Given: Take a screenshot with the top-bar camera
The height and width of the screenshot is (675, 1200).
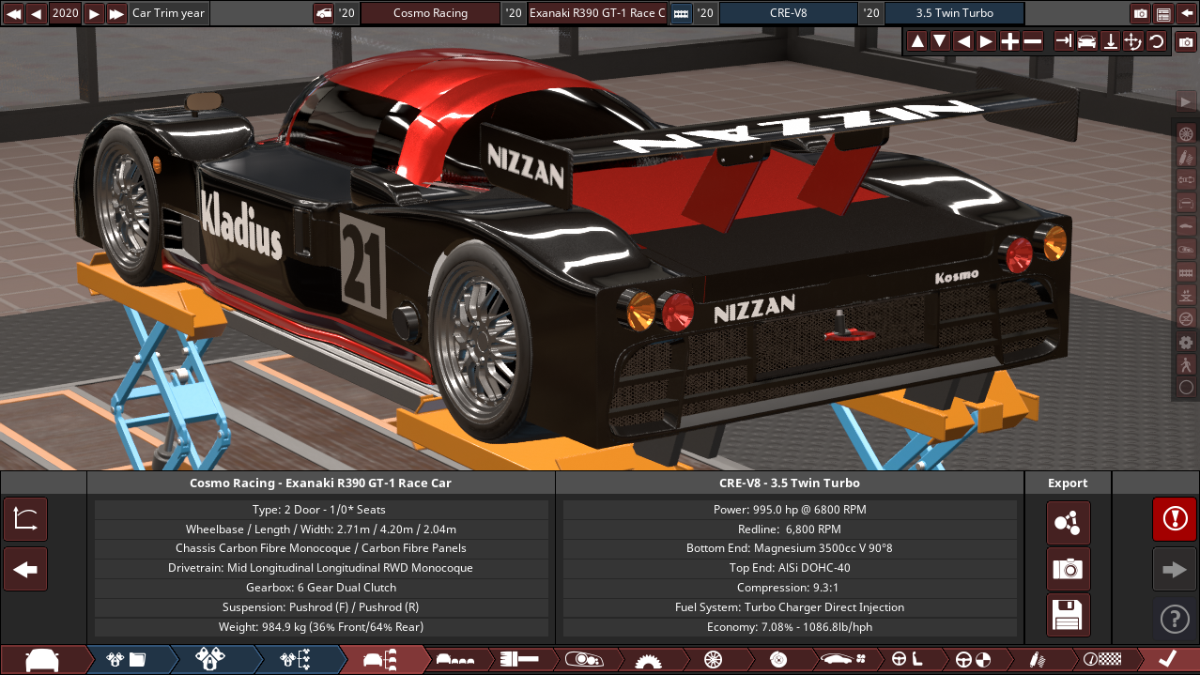Looking at the screenshot, I should click(x=1140, y=13).
